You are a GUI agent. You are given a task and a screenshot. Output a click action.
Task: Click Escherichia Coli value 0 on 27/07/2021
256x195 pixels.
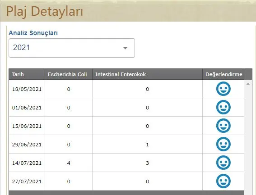pos(69,181)
